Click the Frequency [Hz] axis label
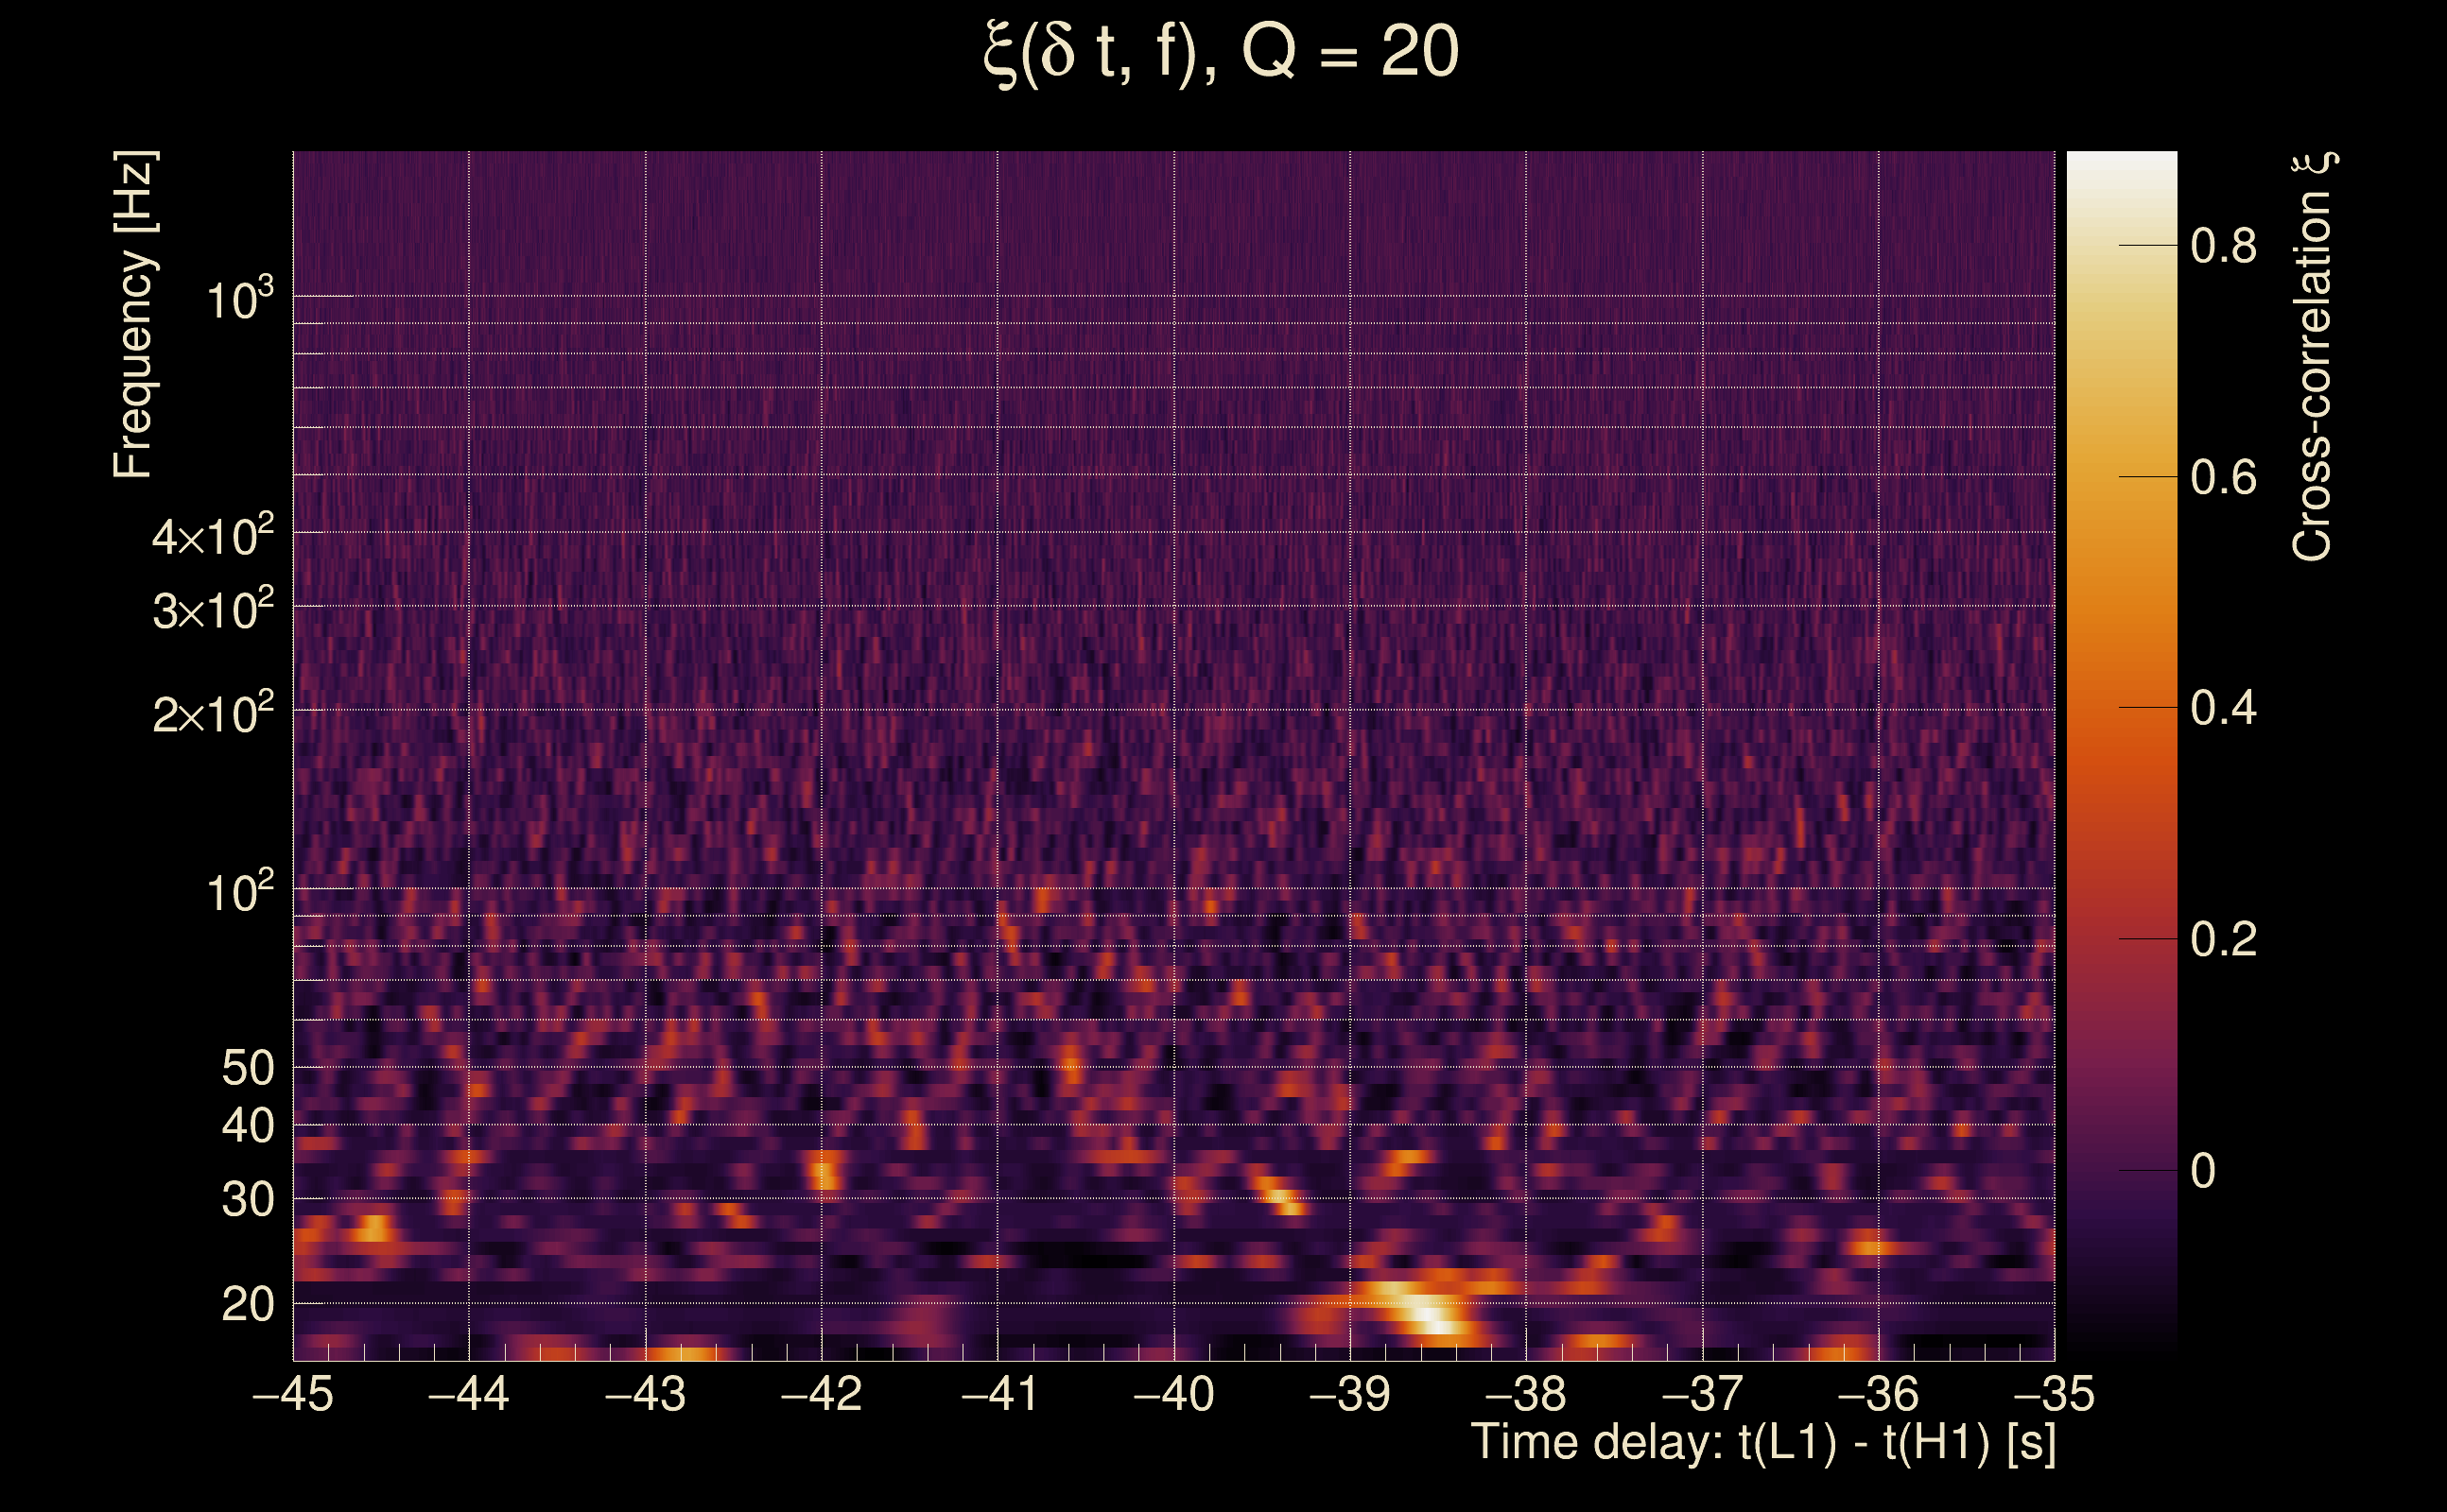 coord(133,315)
